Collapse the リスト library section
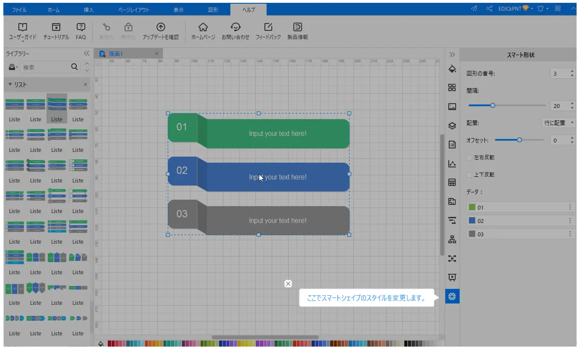577x348 pixels. [x=10, y=85]
